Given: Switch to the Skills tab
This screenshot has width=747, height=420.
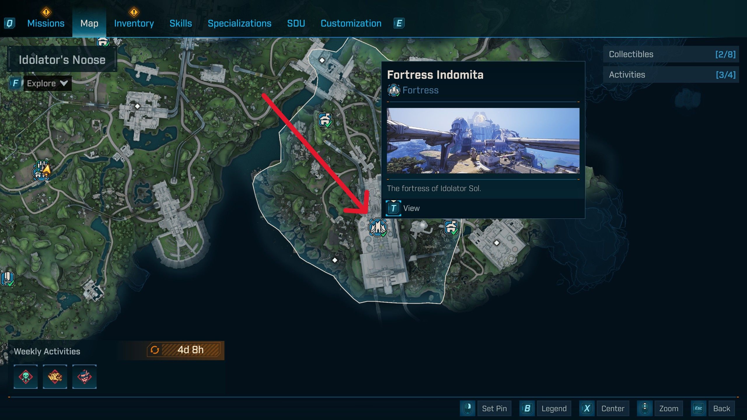Looking at the screenshot, I should pyautogui.click(x=181, y=23).
